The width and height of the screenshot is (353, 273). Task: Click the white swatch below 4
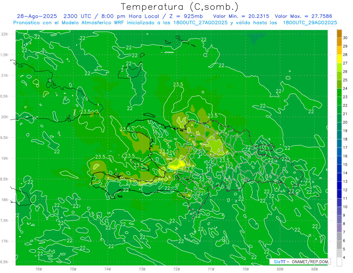click(x=339, y=262)
